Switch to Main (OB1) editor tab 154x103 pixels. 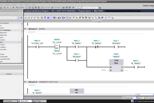pos(25,101)
